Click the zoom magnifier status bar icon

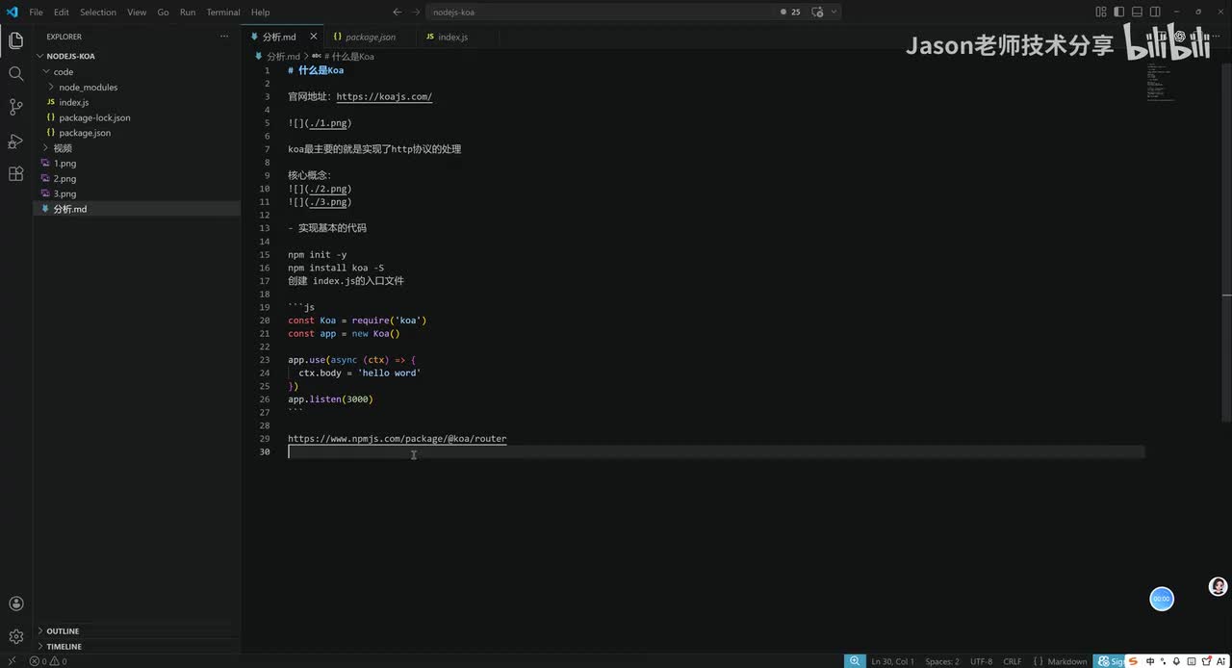tap(855, 661)
